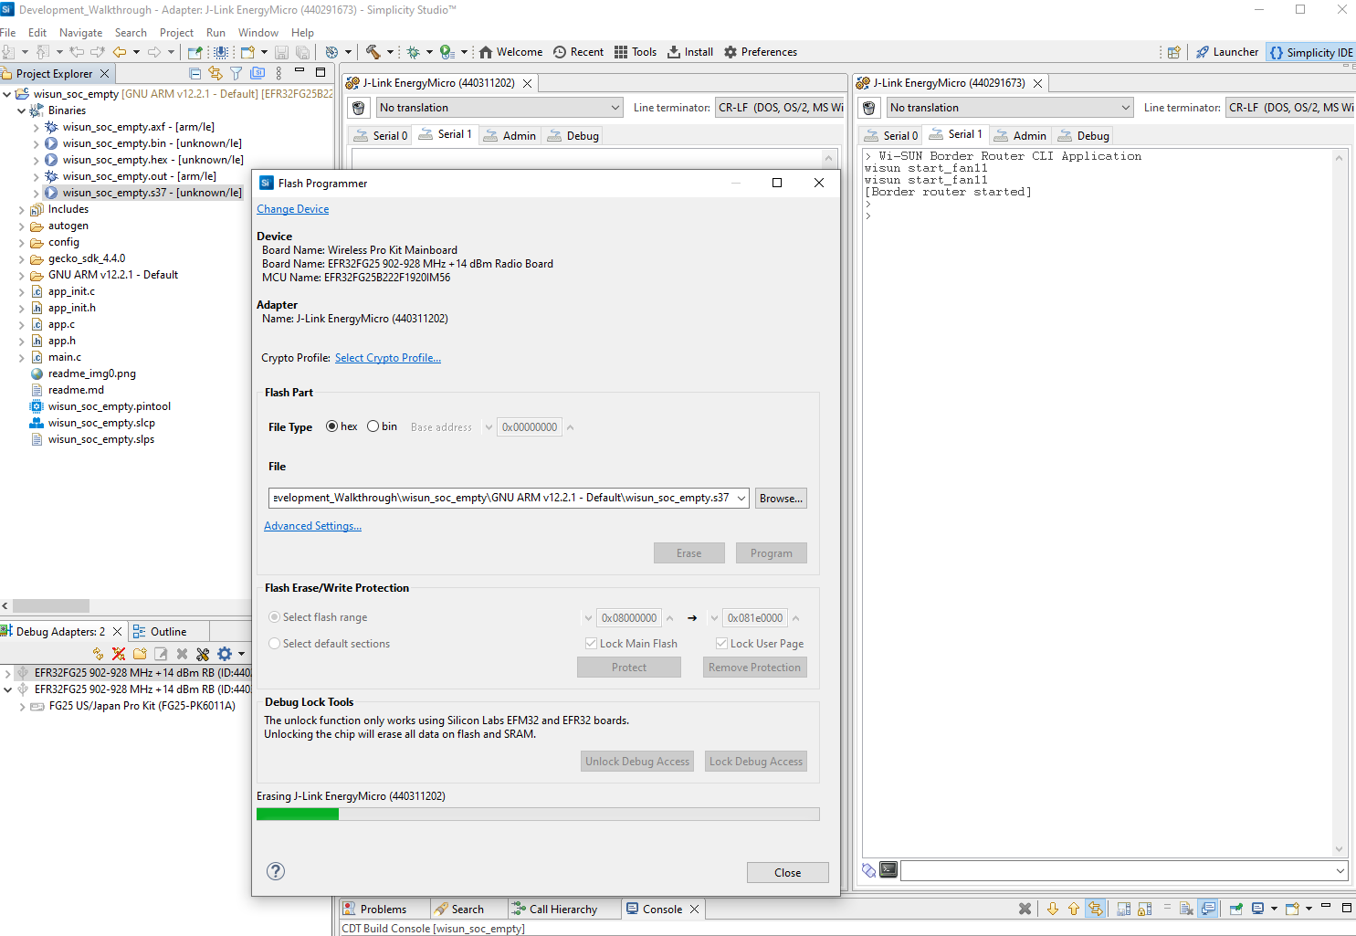Viewport: 1356px width, 936px height.
Task: Select the bin file type radio button
Action: pyautogui.click(x=373, y=426)
